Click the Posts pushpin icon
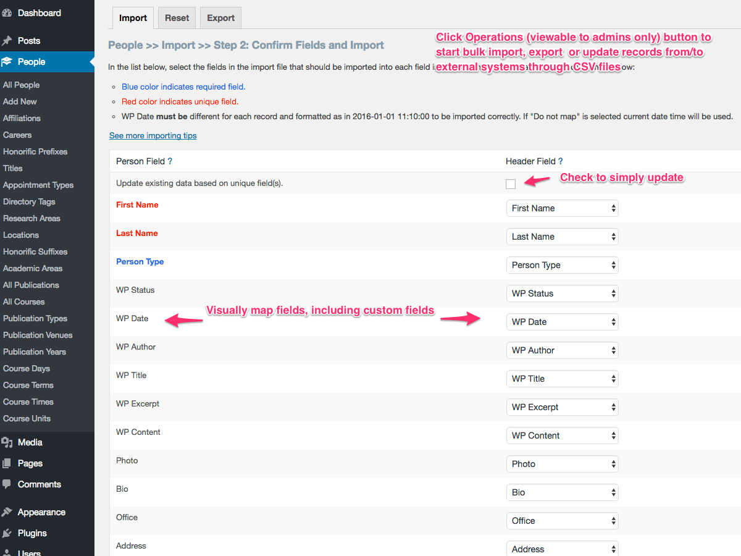 pos(7,41)
